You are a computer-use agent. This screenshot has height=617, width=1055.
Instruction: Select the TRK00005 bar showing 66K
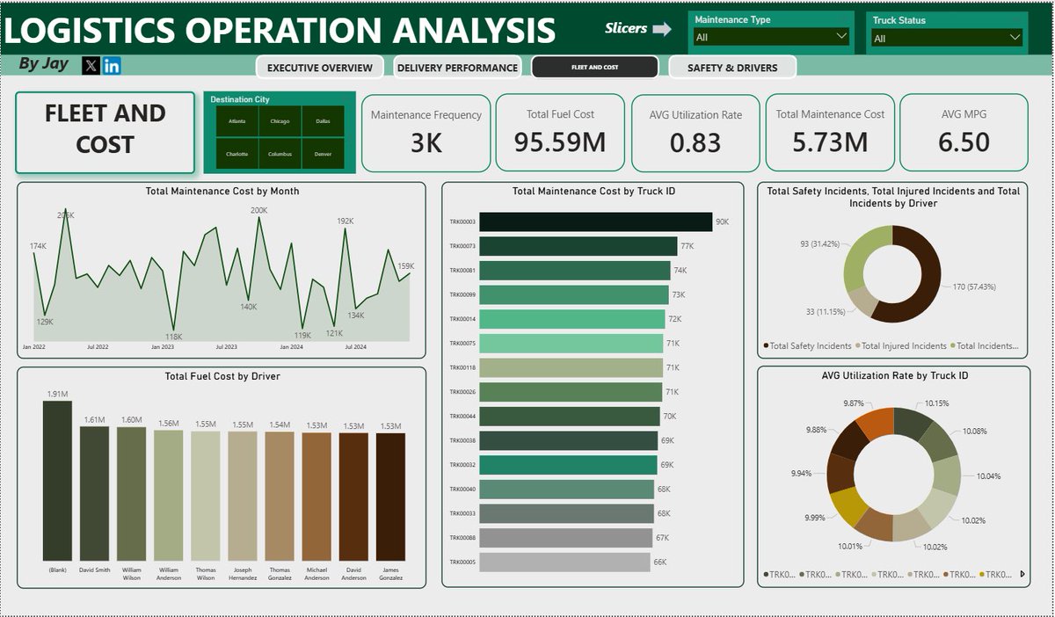click(565, 563)
